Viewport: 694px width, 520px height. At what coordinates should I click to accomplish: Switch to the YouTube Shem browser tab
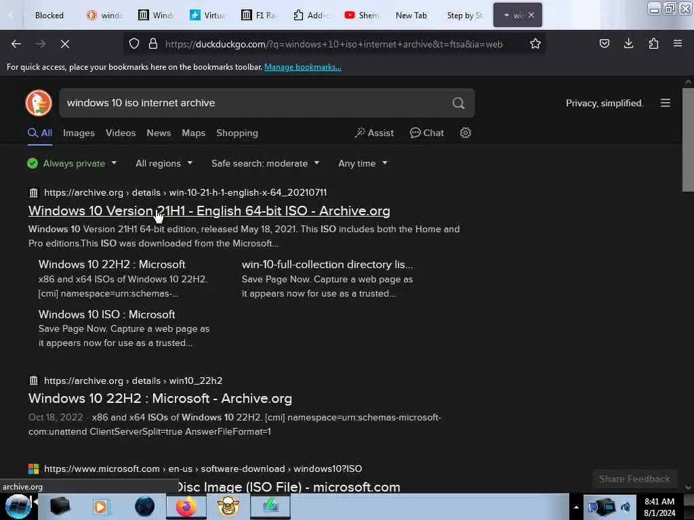[x=362, y=15]
